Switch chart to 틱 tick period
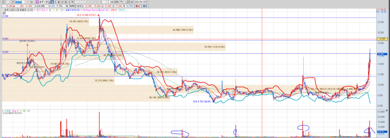Image resolution: width=390 pixels, height=138 pixels. 72,2
